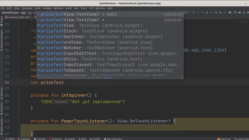249x140 pixels.
Task: Open the Structure sidebar tab
Action: click(x=2, y=93)
